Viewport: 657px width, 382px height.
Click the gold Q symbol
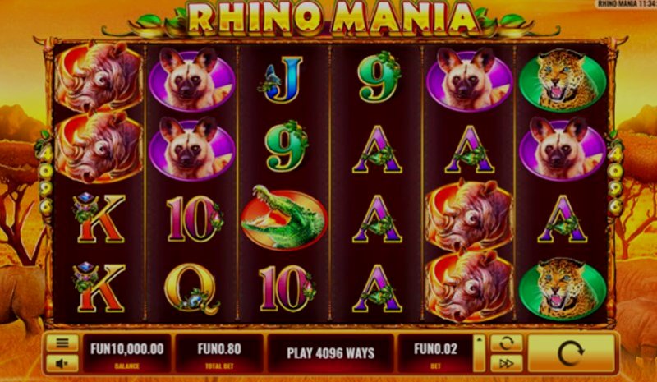pyautogui.click(x=191, y=288)
